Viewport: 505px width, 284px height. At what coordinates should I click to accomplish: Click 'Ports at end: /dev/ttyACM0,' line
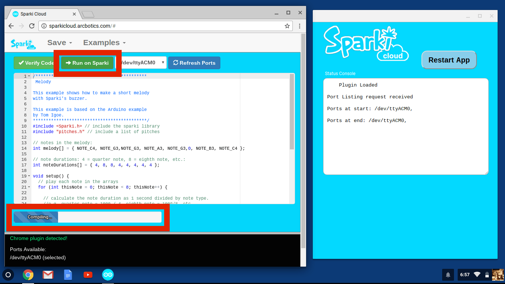point(367,121)
